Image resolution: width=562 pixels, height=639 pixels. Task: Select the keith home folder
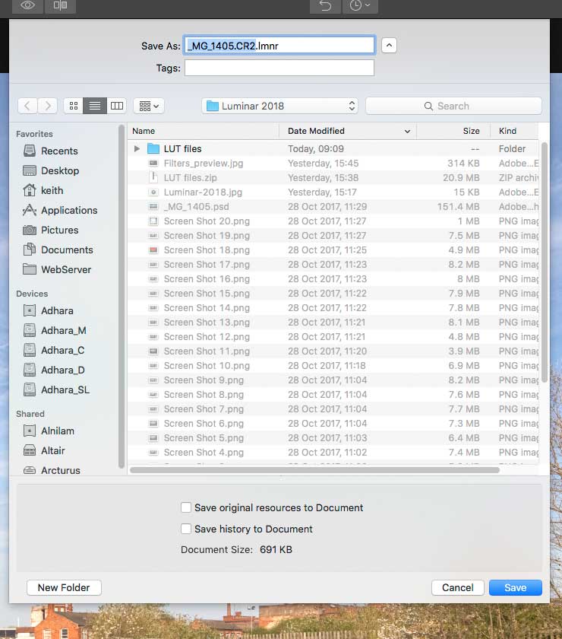click(52, 190)
